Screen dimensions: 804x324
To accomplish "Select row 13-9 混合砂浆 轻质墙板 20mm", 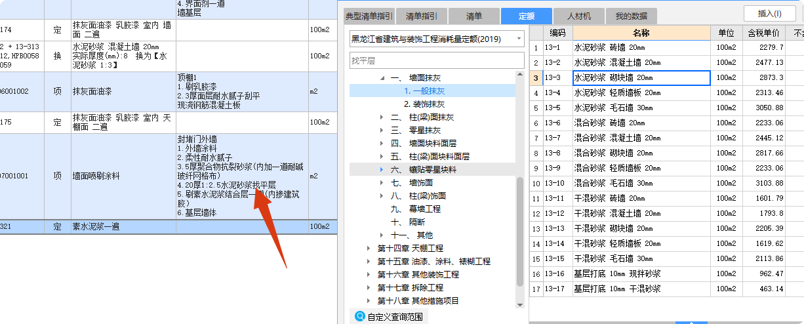I will coord(666,168).
